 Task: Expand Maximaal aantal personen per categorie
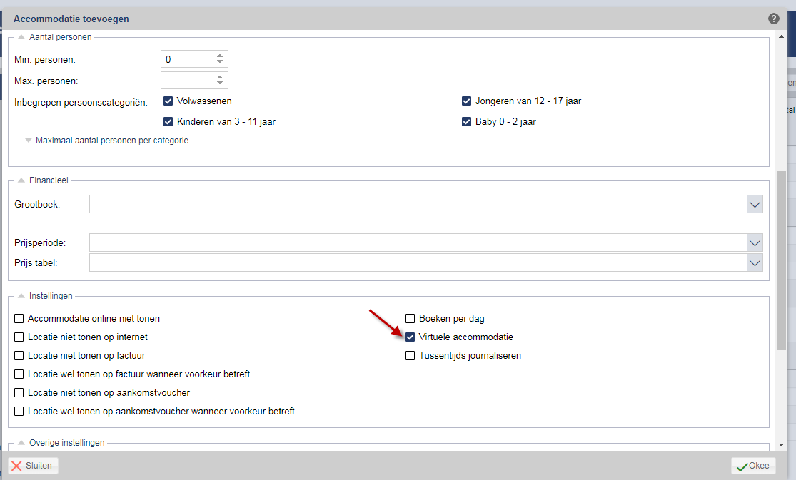[29, 141]
